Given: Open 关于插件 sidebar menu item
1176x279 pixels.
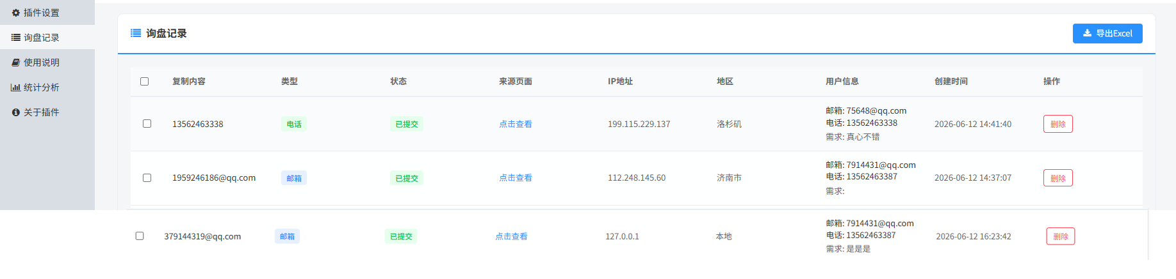Looking at the screenshot, I should coord(47,112).
